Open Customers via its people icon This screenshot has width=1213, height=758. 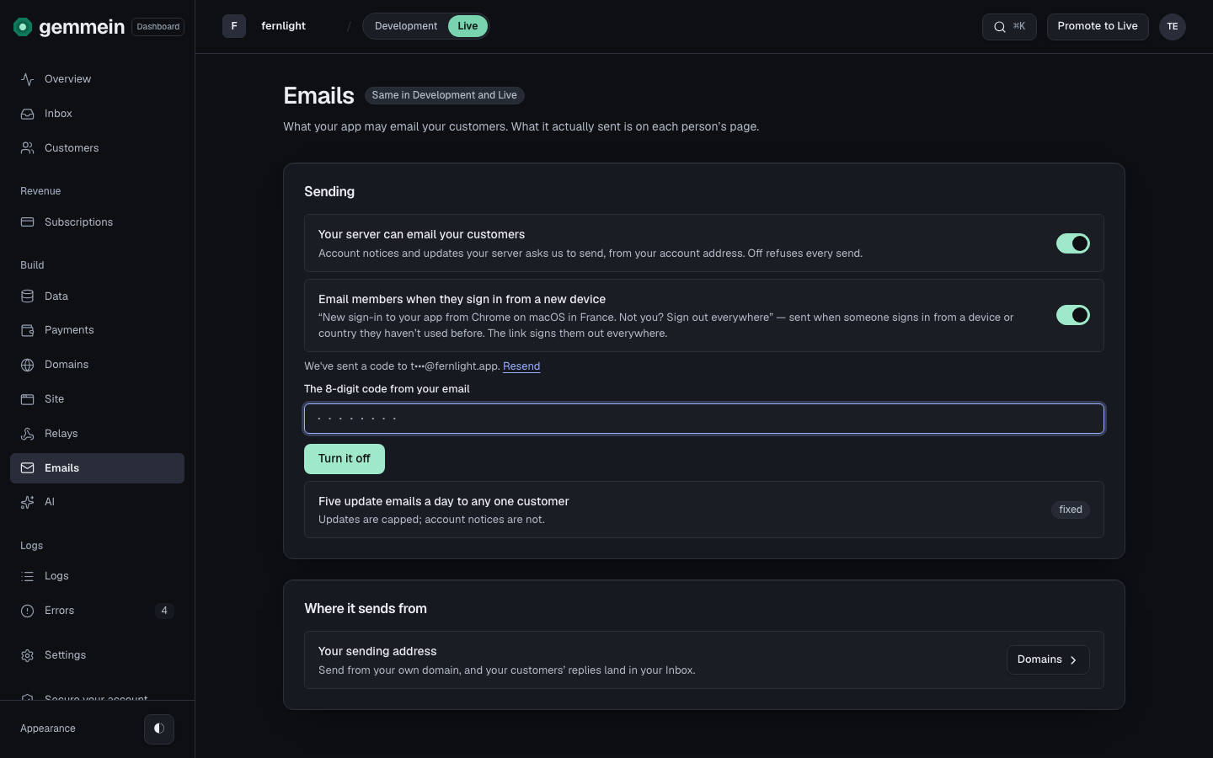pos(28,148)
